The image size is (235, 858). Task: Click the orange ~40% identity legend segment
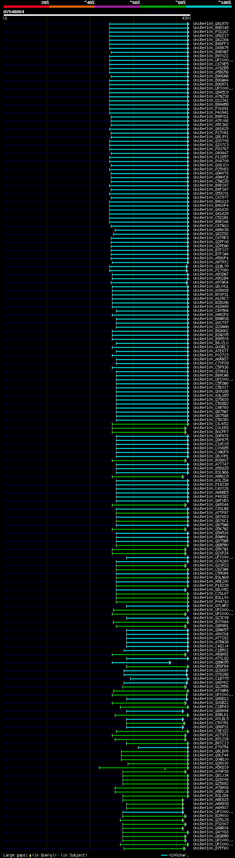coord(72,7)
